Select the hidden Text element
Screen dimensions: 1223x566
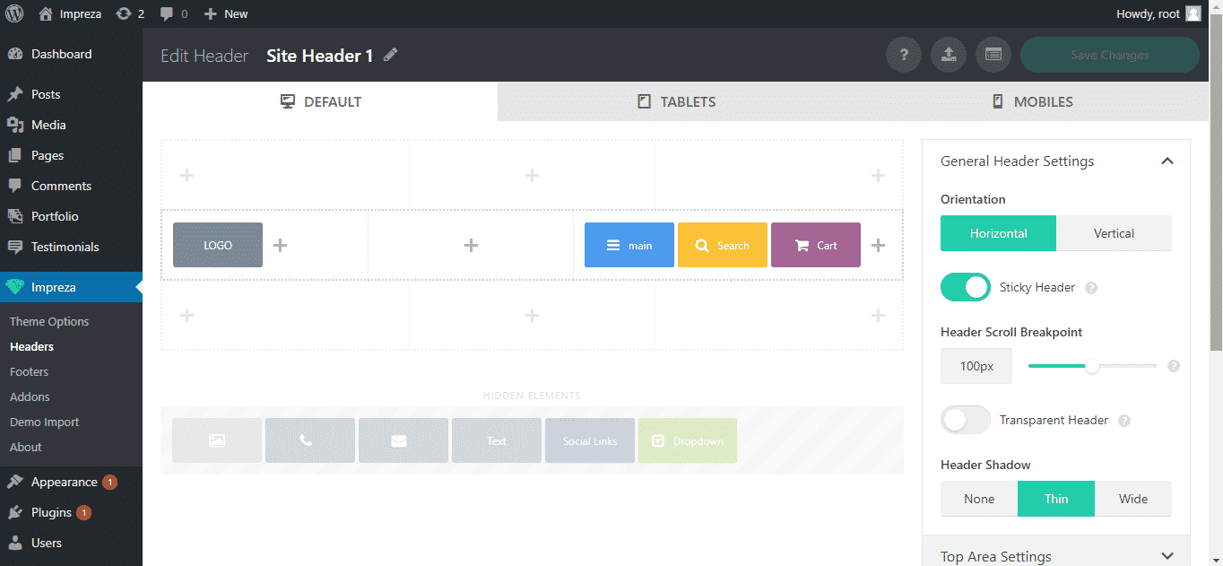click(497, 440)
